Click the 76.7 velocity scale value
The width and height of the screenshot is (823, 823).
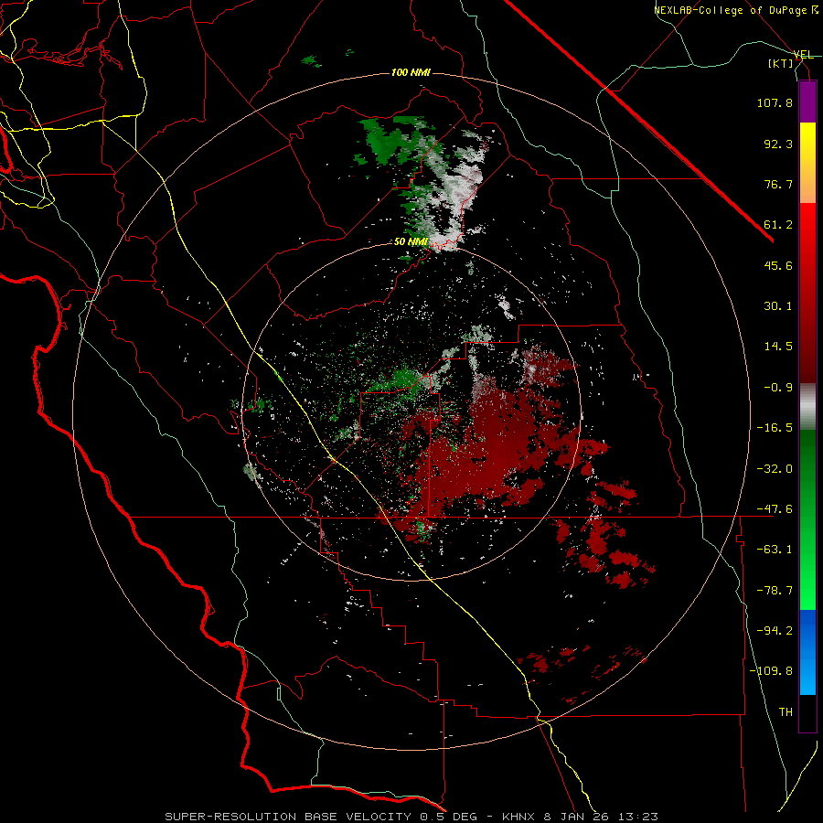tap(778, 184)
